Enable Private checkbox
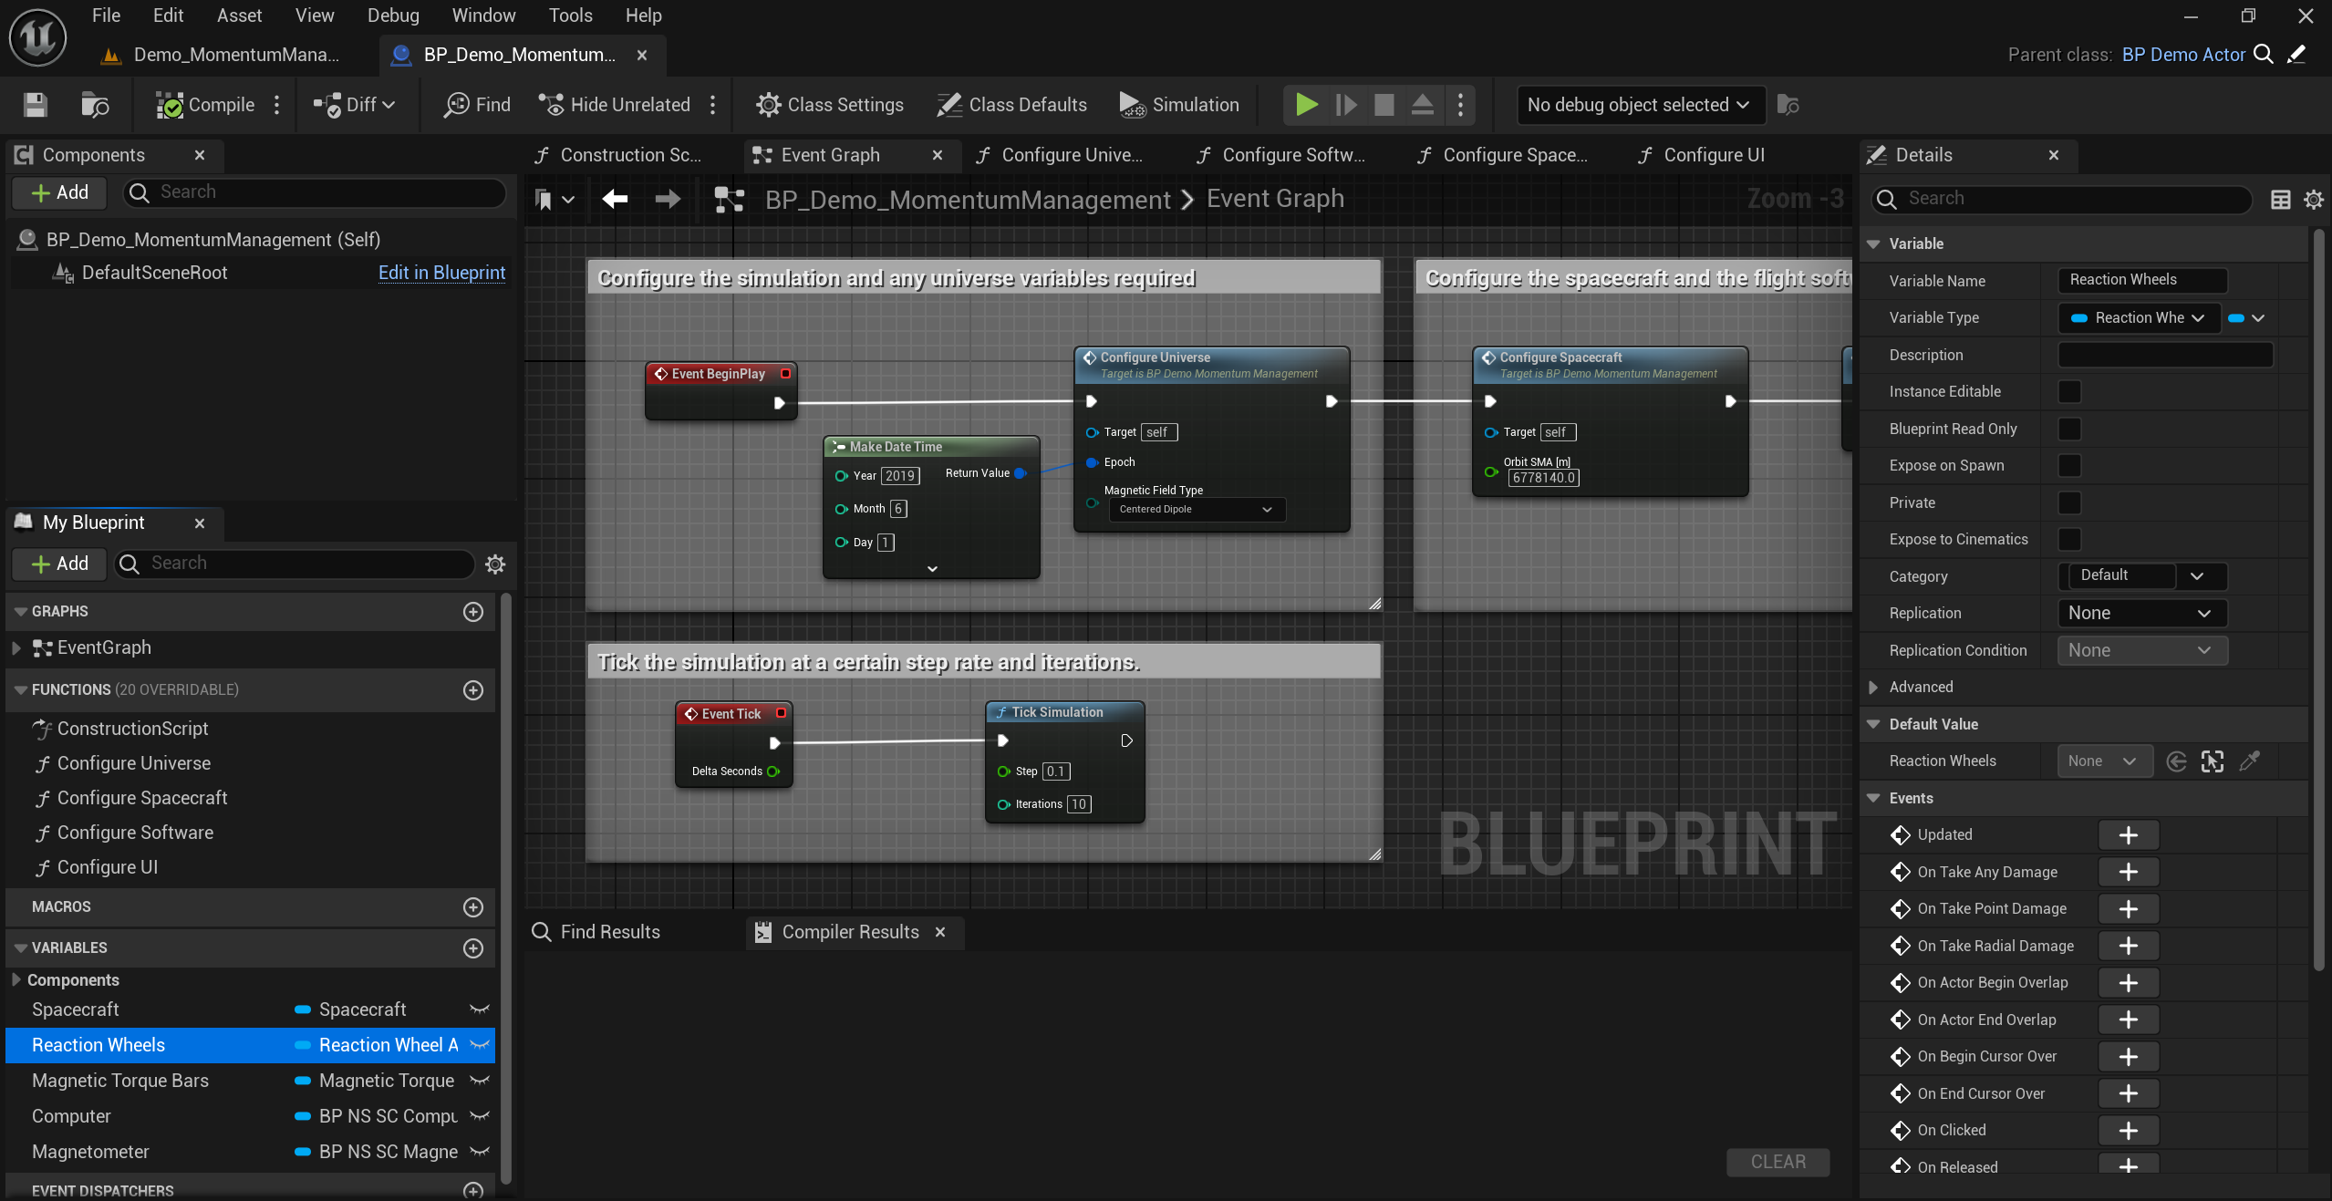The height and width of the screenshot is (1201, 2332). [2069, 503]
